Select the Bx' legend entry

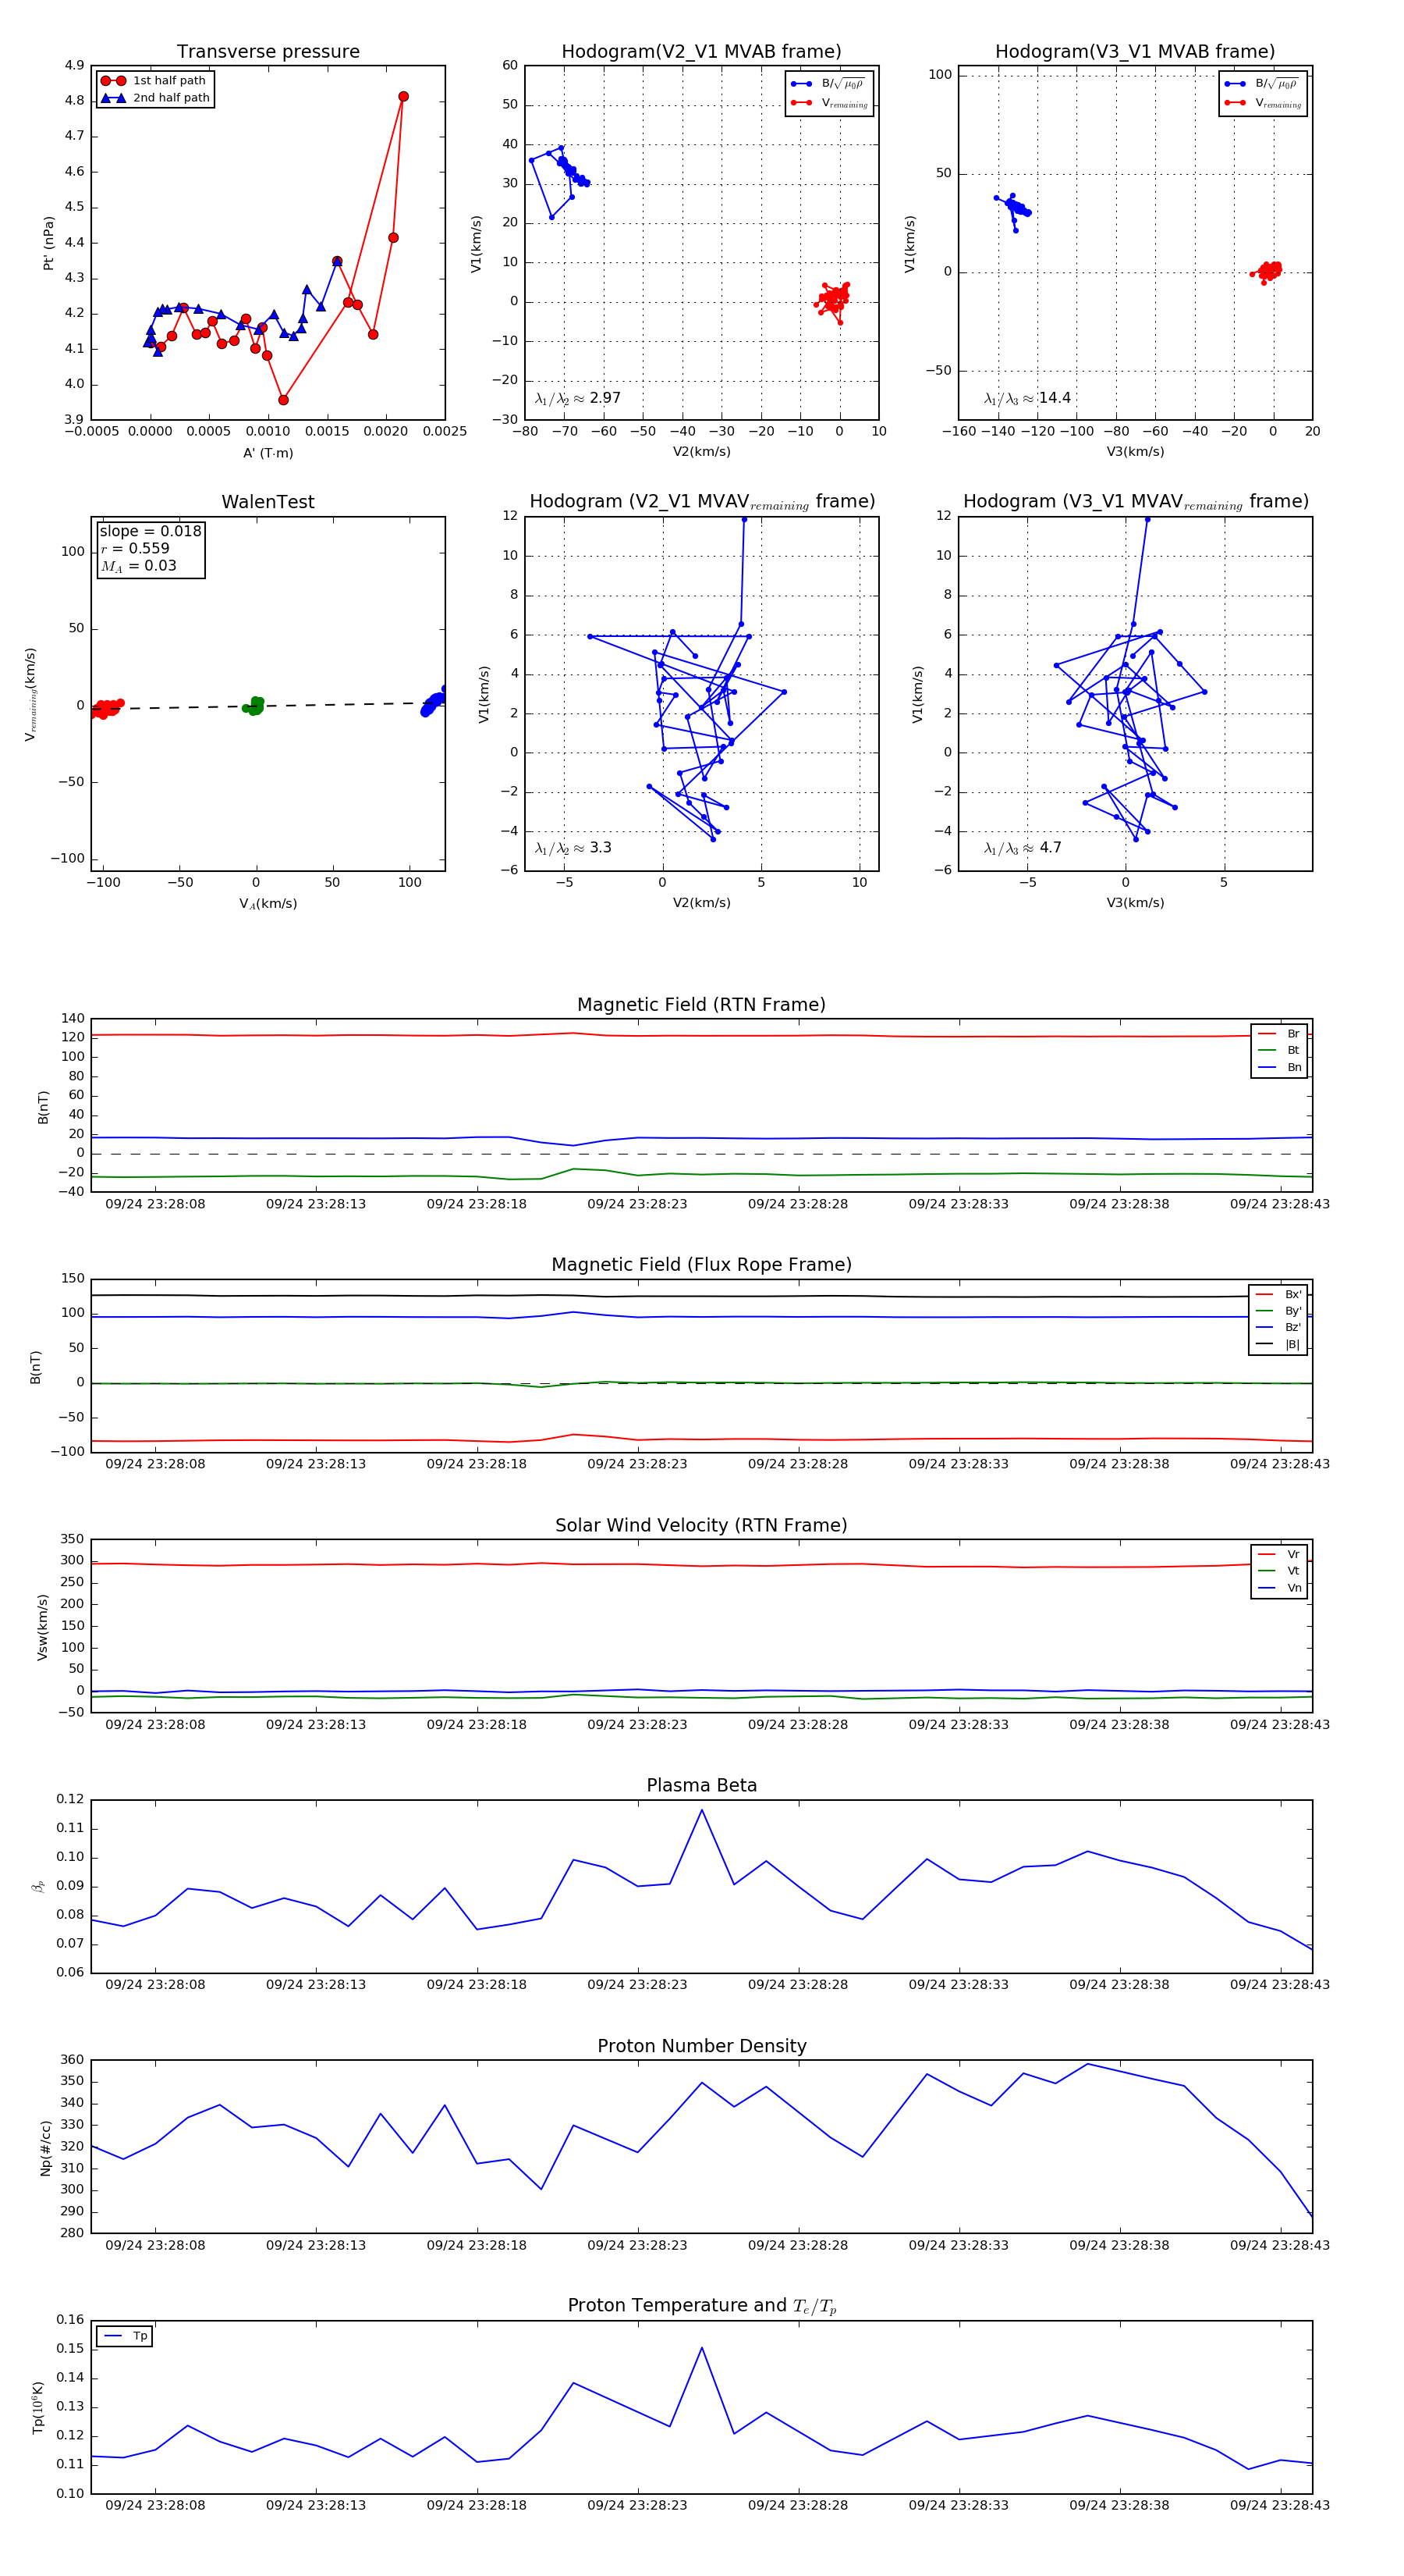1278,1294
